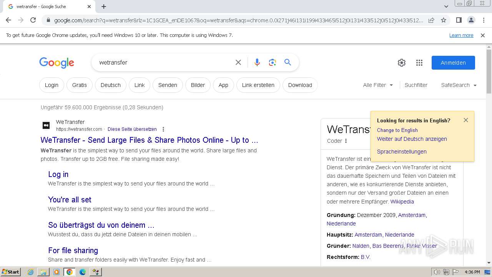The height and width of the screenshot is (277, 492).
Task: Search by image with Lens icon
Action: pyautogui.click(x=273, y=62)
